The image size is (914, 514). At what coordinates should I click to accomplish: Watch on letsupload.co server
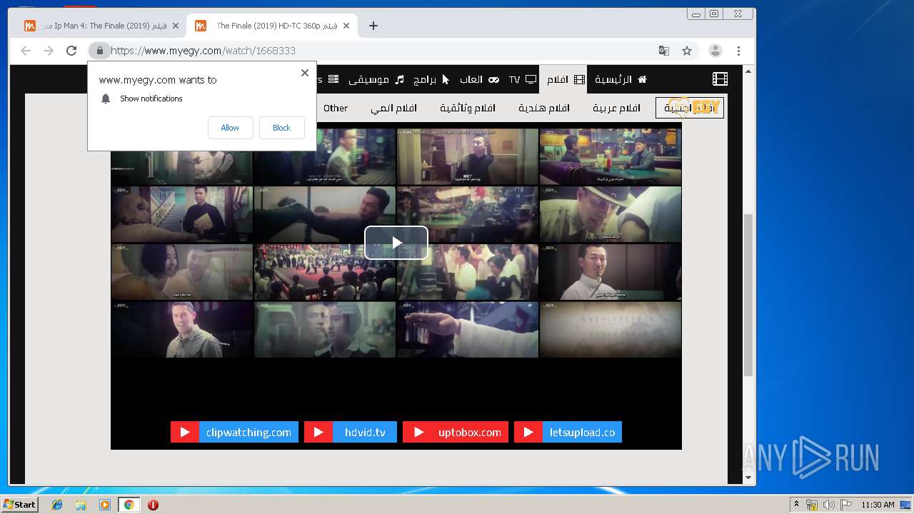[568, 432]
